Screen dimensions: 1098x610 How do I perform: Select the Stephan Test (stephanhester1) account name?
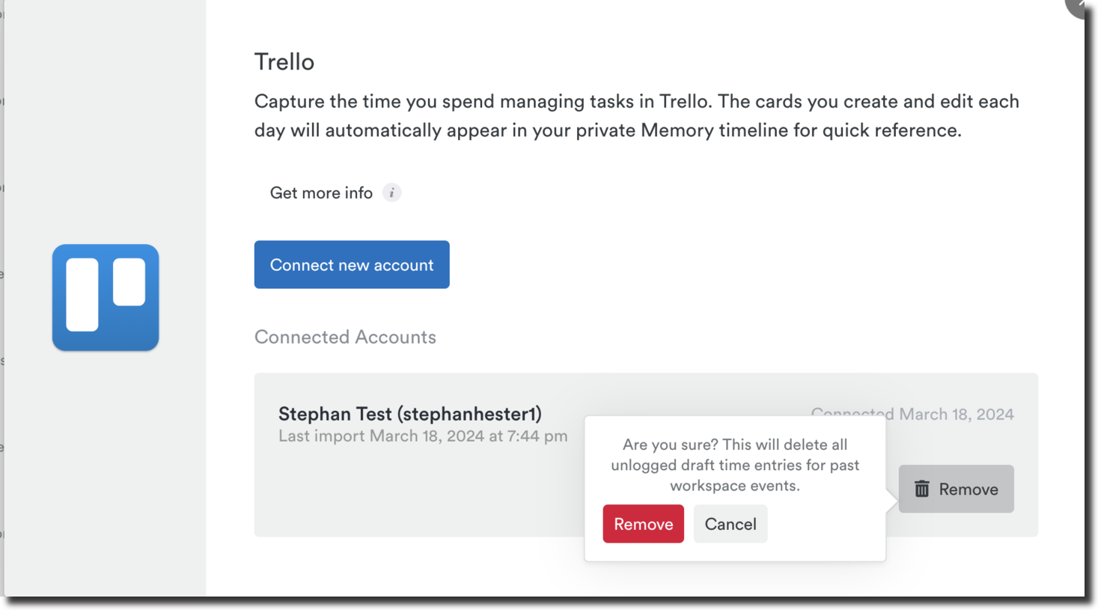(410, 413)
